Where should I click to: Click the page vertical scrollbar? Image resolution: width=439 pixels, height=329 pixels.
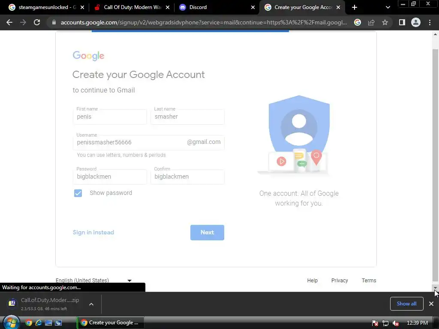[435, 165]
